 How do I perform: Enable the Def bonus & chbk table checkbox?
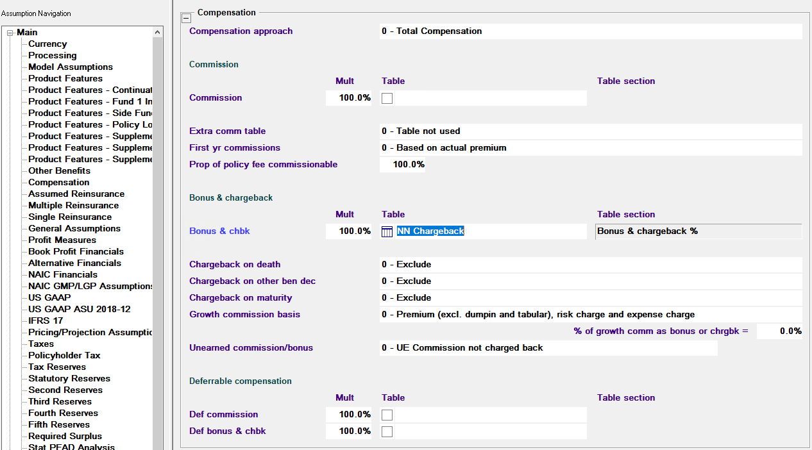[387, 431]
